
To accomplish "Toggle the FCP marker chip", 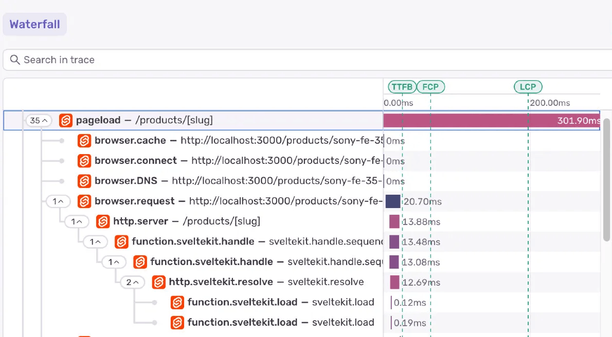I will point(430,87).
